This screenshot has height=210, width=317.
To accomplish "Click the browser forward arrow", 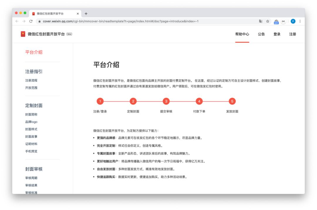I will (x=24, y=21).
